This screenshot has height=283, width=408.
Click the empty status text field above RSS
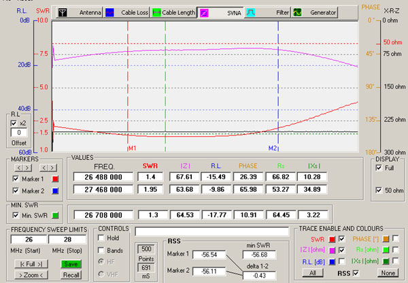[211, 231]
